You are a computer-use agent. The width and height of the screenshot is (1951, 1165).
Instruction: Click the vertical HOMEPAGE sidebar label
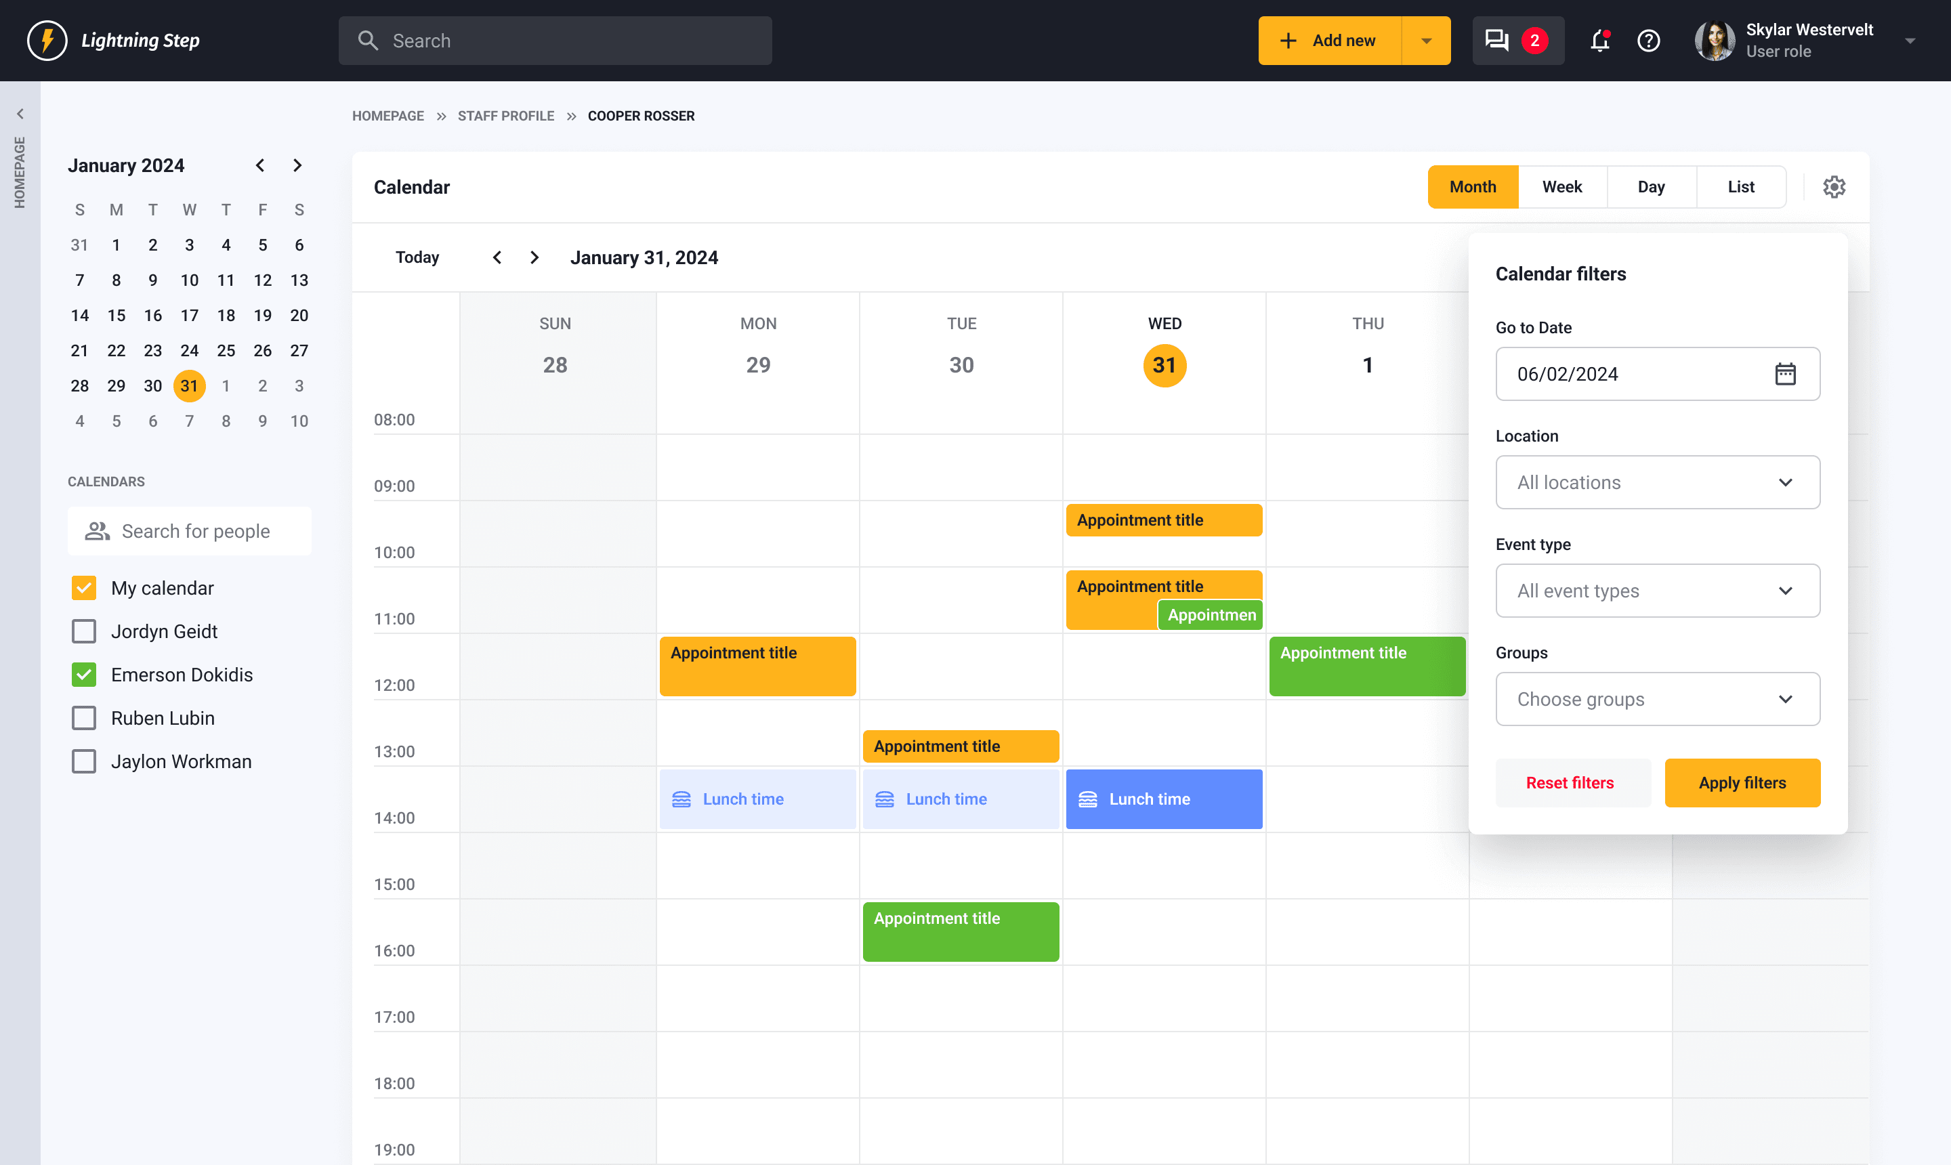click(x=20, y=172)
